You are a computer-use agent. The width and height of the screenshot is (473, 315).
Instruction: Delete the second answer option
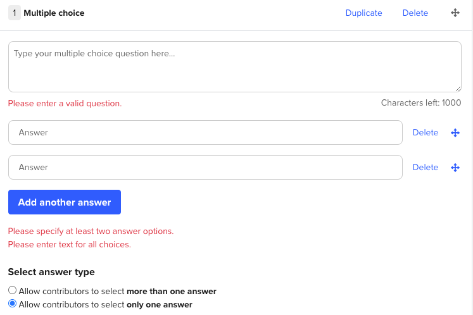[426, 167]
